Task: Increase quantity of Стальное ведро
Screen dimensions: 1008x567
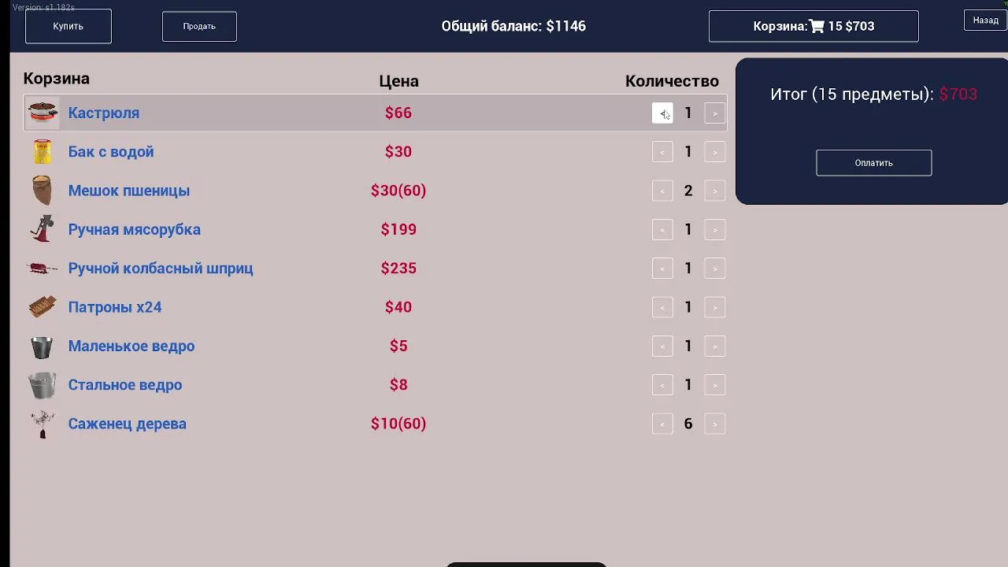Action: tap(714, 385)
